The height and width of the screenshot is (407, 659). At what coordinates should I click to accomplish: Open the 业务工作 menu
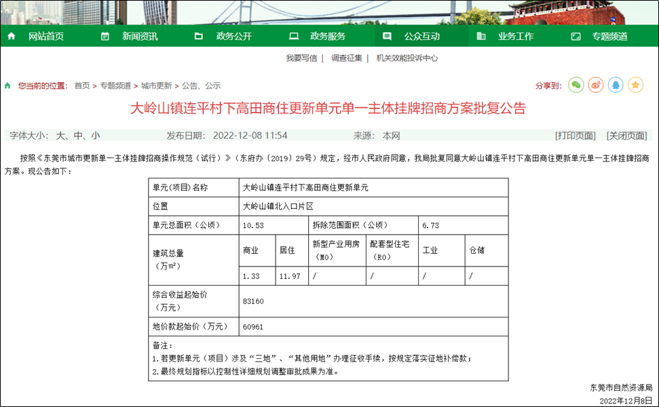point(516,37)
